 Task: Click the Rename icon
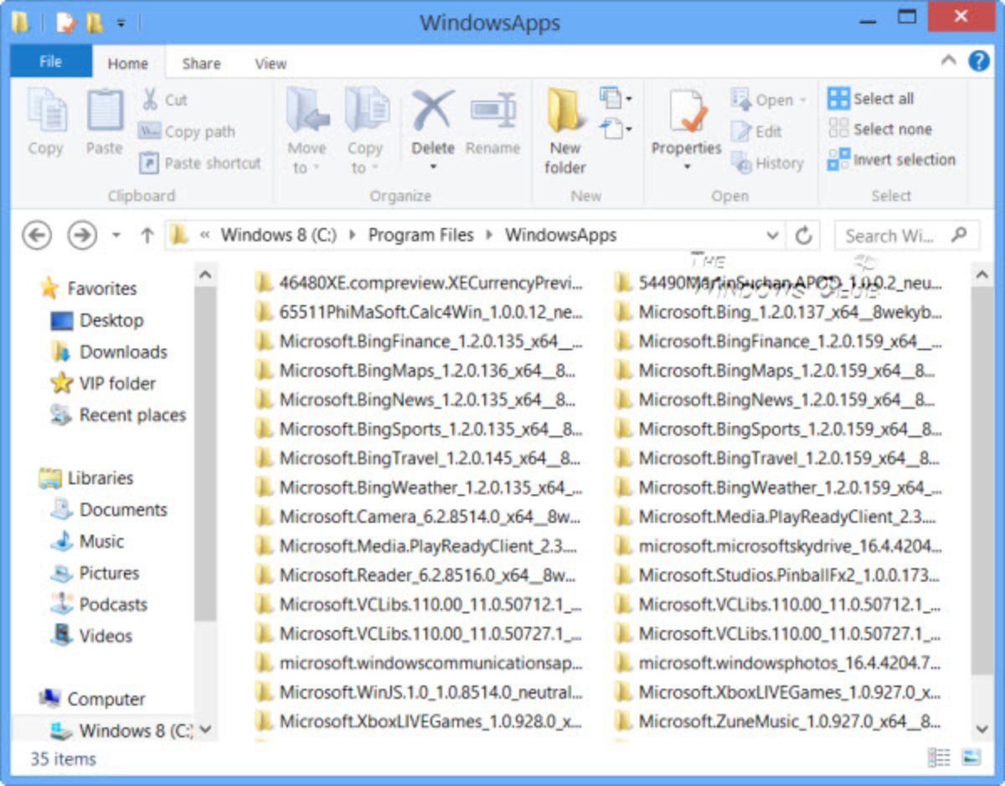pyautogui.click(x=492, y=110)
